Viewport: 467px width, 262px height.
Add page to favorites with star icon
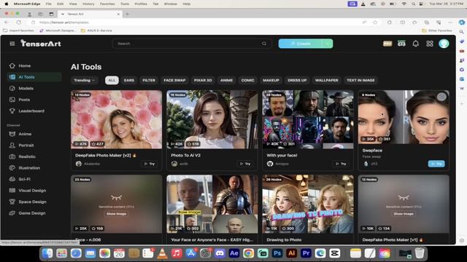[x=375, y=23]
